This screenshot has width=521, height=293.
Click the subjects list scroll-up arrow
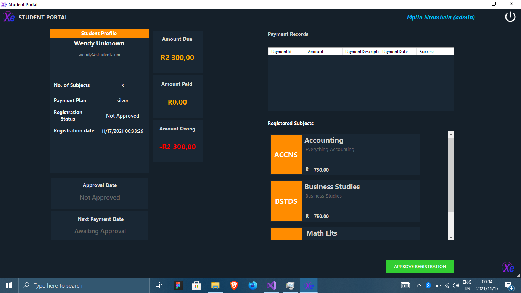(451, 135)
